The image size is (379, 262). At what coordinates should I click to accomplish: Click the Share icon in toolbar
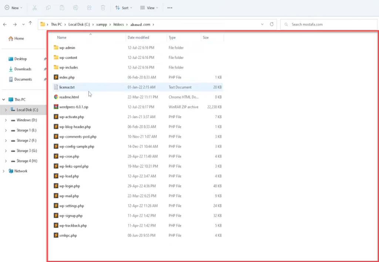coord(89,8)
